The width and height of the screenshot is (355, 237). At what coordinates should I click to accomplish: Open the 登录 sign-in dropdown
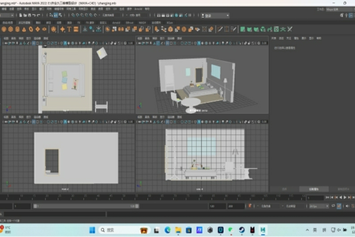216,16
